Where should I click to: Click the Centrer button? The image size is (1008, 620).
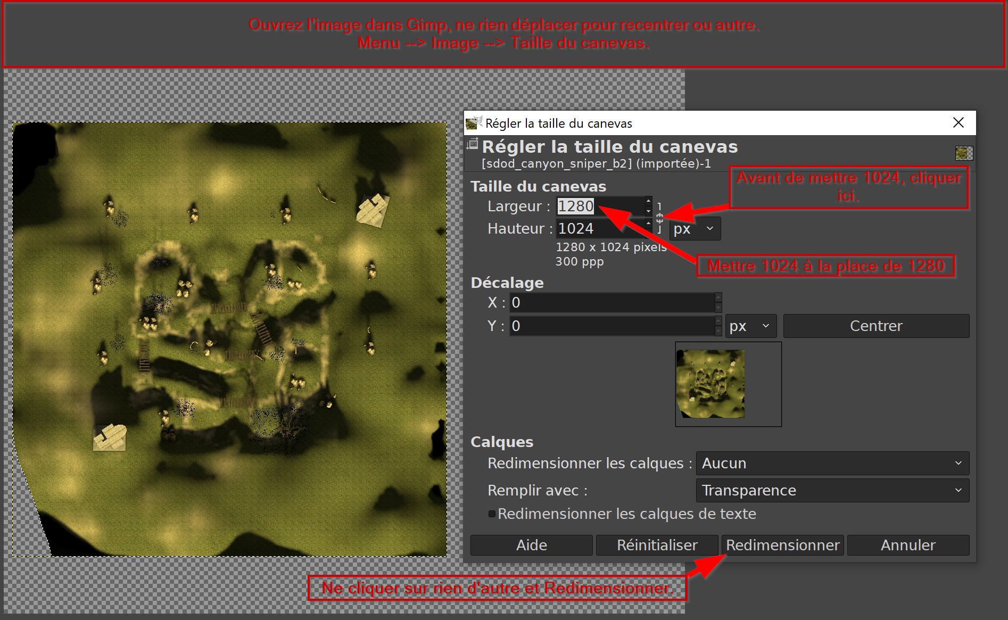click(875, 326)
